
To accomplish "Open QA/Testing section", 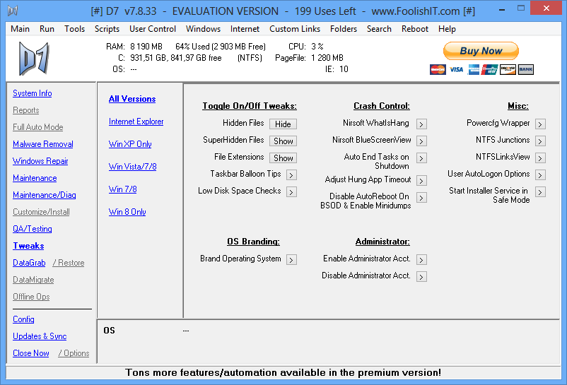I will tap(33, 229).
